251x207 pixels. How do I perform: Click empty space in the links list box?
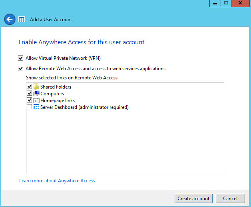pos(125,144)
